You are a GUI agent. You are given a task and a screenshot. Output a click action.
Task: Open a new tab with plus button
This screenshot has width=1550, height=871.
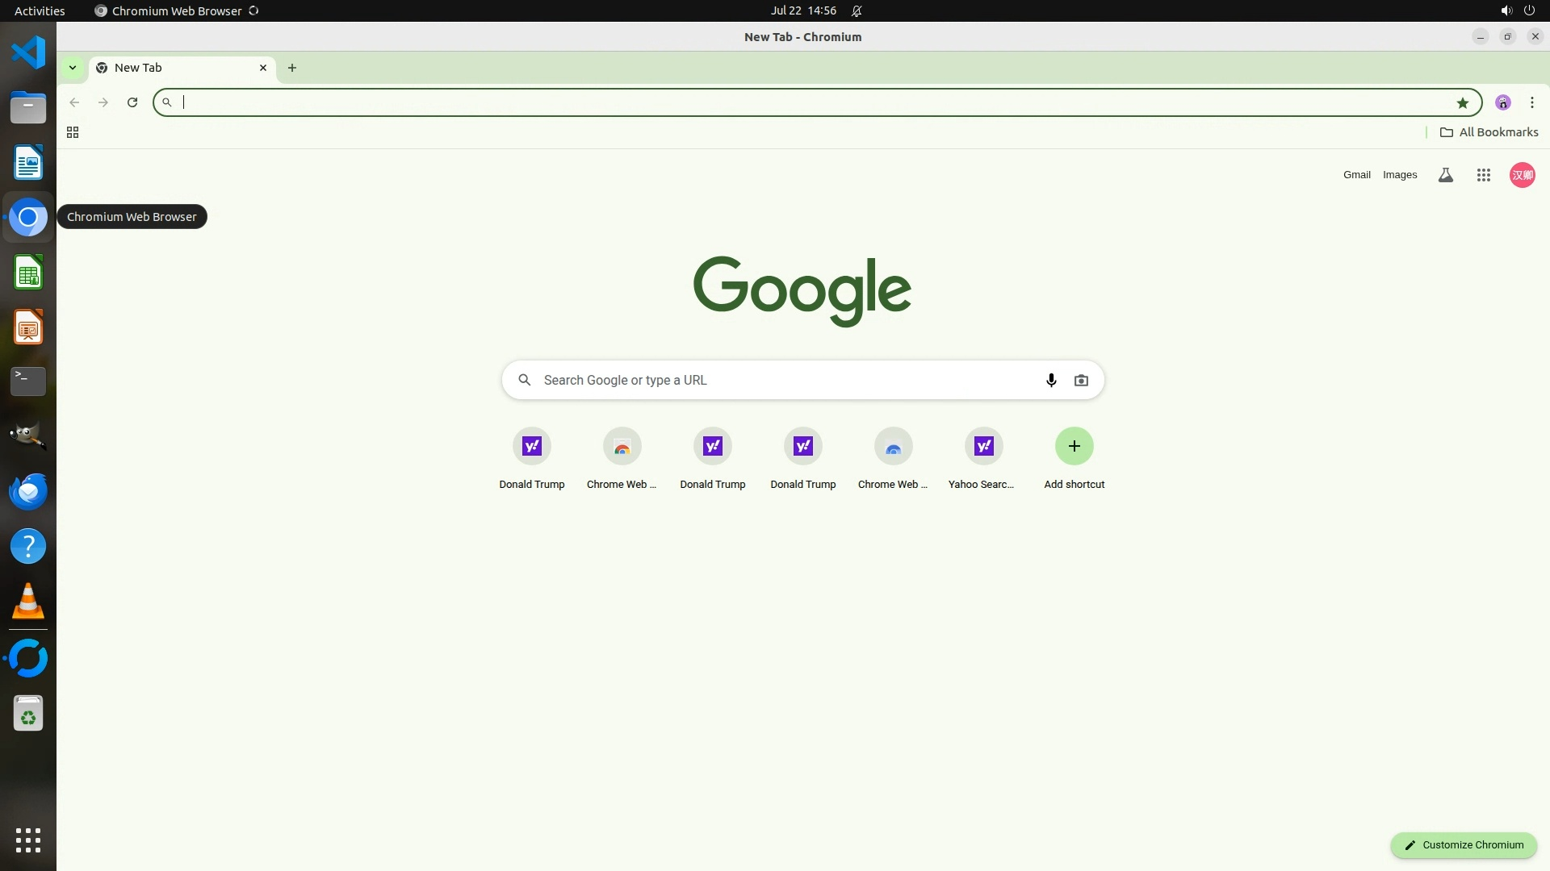click(292, 68)
